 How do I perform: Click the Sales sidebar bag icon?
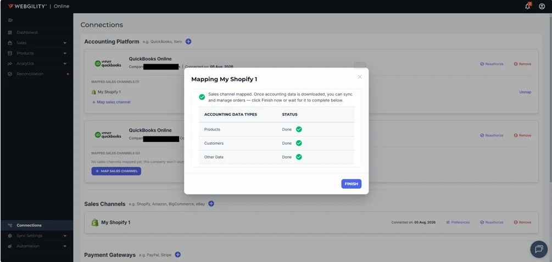coord(10,43)
